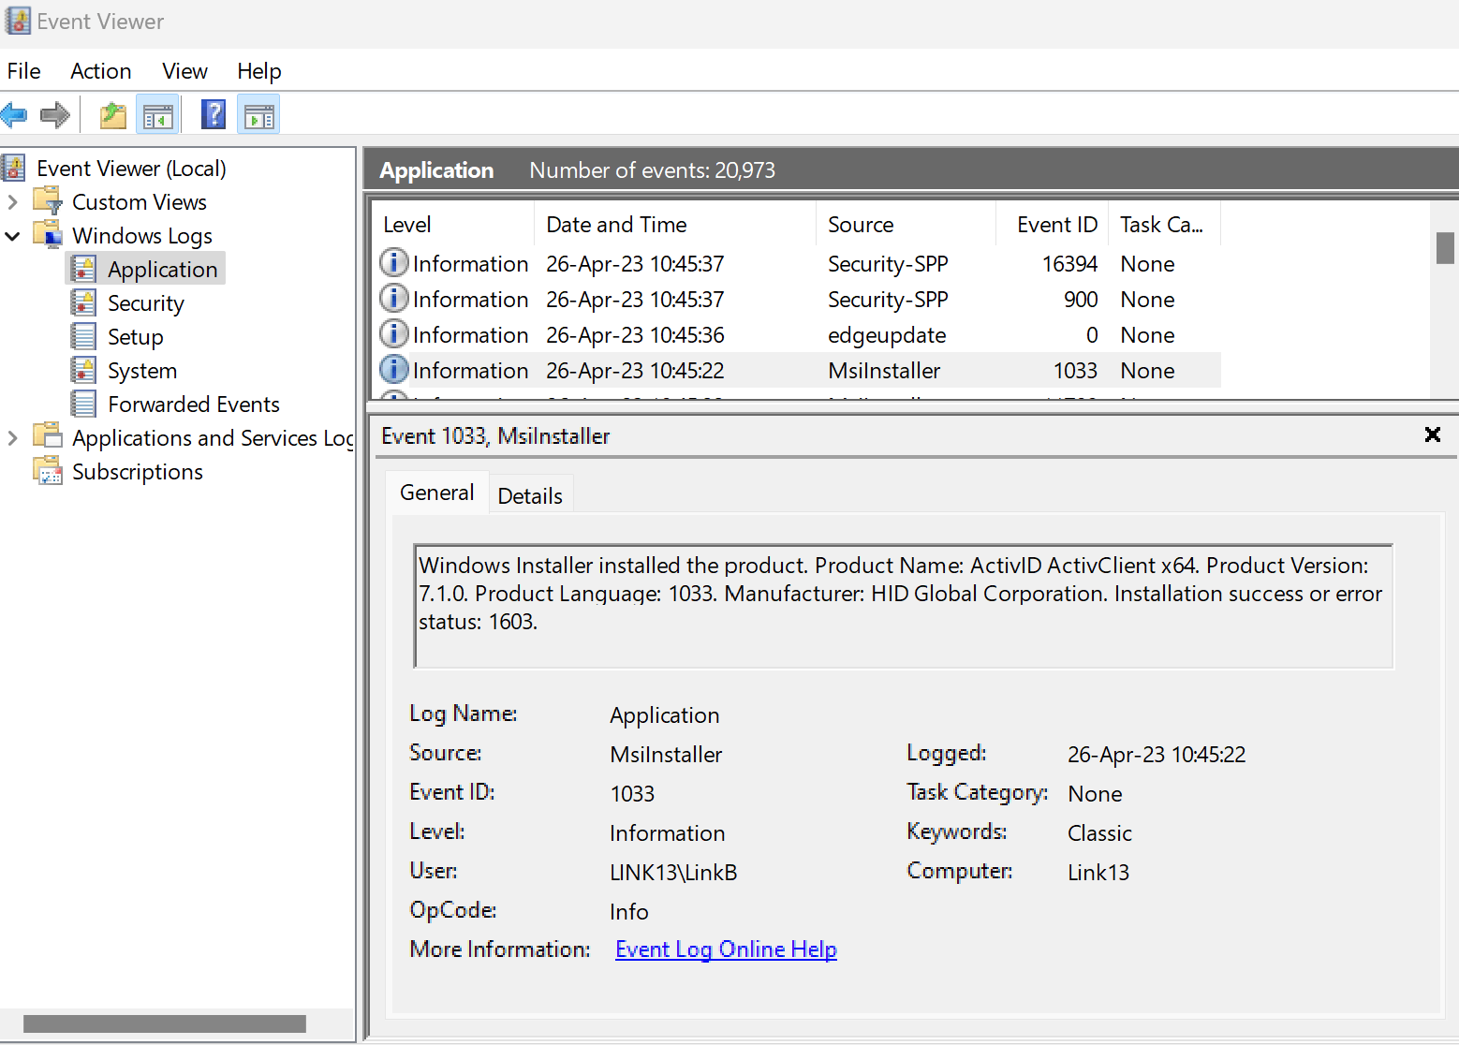
Task: Click the Information icon on the Msilnstaller event
Action: [393, 369]
